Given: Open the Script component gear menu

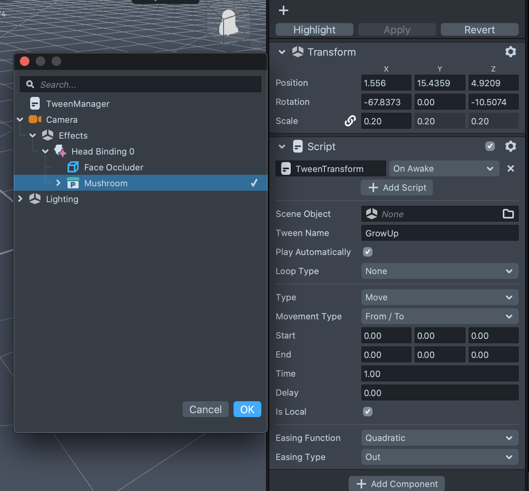Looking at the screenshot, I should pyautogui.click(x=510, y=147).
